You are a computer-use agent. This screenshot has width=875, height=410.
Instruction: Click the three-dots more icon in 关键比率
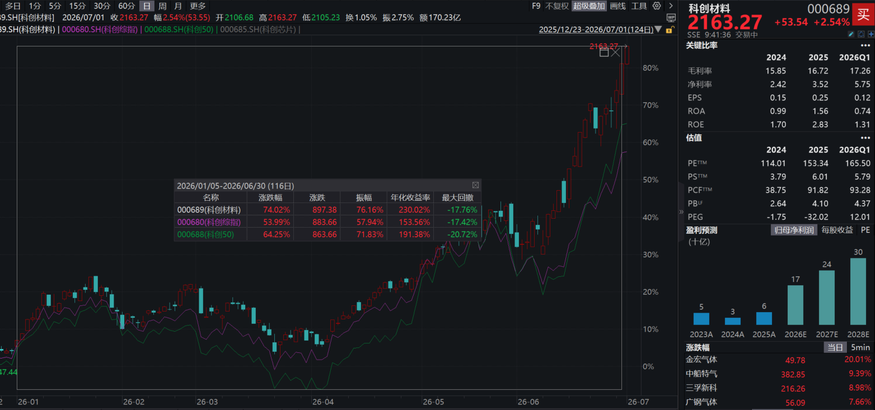pyautogui.click(x=865, y=45)
